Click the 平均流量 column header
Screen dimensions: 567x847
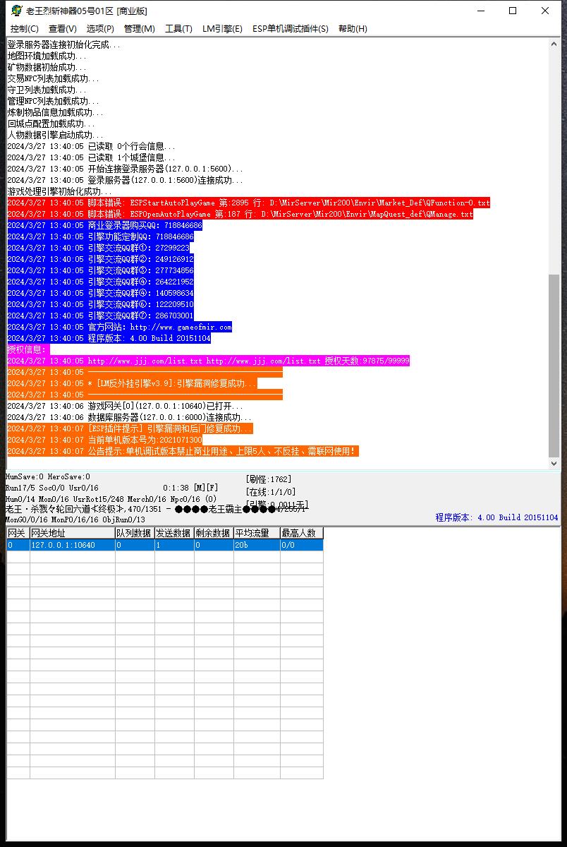tap(257, 533)
